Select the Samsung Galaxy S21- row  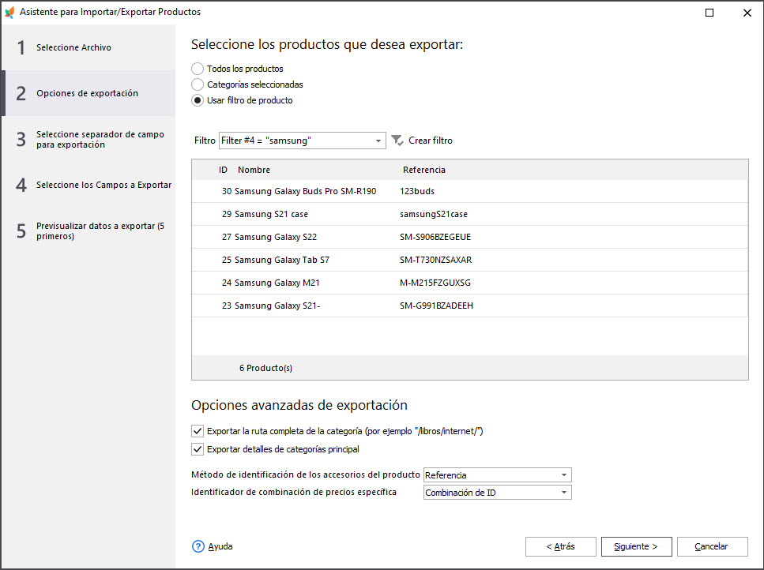click(470, 306)
